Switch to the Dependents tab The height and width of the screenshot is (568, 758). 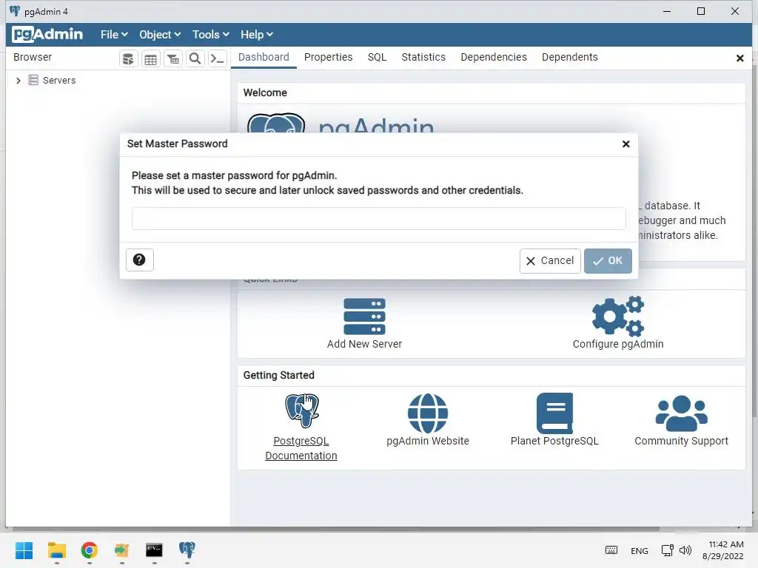coord(569,57)
